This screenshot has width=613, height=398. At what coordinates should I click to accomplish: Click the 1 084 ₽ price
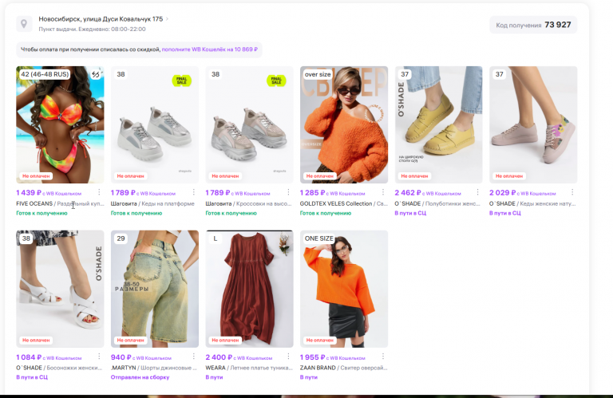[x=29, y=357]
